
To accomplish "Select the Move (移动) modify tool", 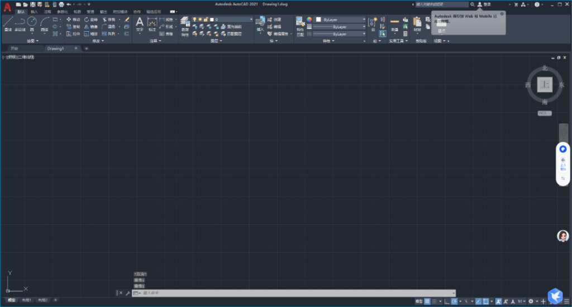I will (73, 19).
